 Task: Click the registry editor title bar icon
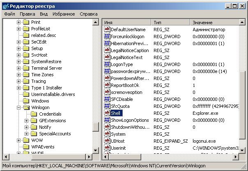point(6,6)
